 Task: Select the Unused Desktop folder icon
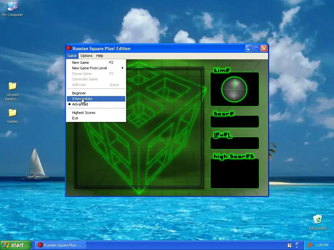click(12, 91)
